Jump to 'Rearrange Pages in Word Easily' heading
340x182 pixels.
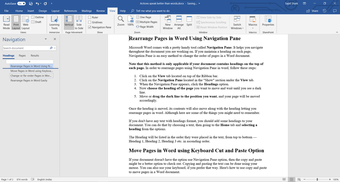click(x=29, y=81)
